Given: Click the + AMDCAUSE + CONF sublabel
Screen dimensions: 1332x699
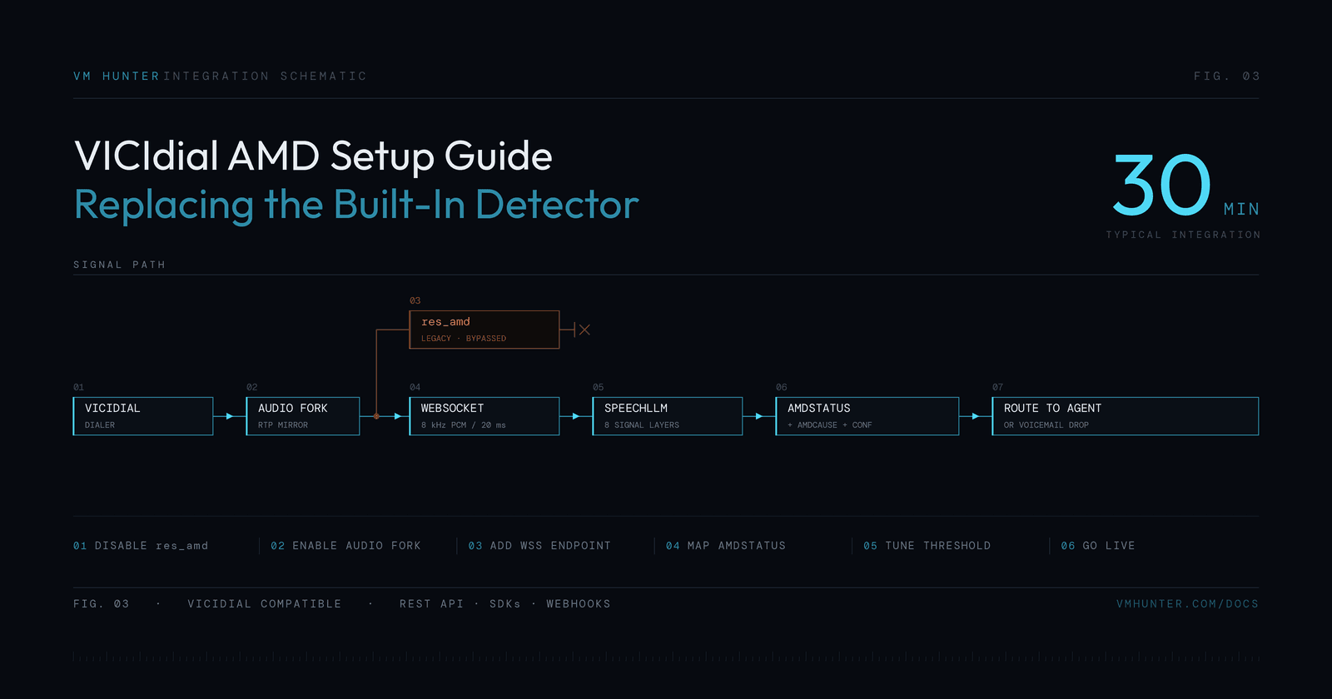Looking at the screenshot, I should point(830,425).
